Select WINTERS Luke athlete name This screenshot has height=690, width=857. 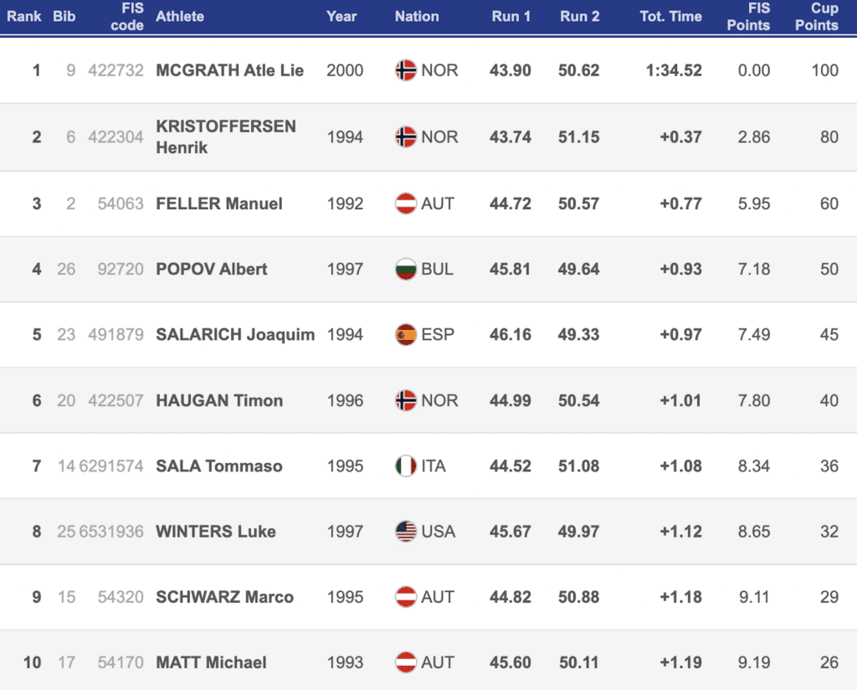click(x=216, y=531)
